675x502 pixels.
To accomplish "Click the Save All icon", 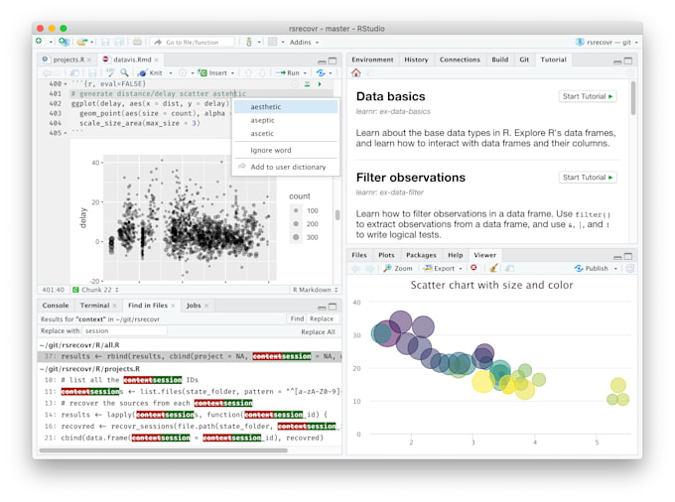I will [x=119, y=42].
